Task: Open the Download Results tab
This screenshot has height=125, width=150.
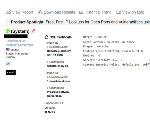Action: [x=56, y=12]
